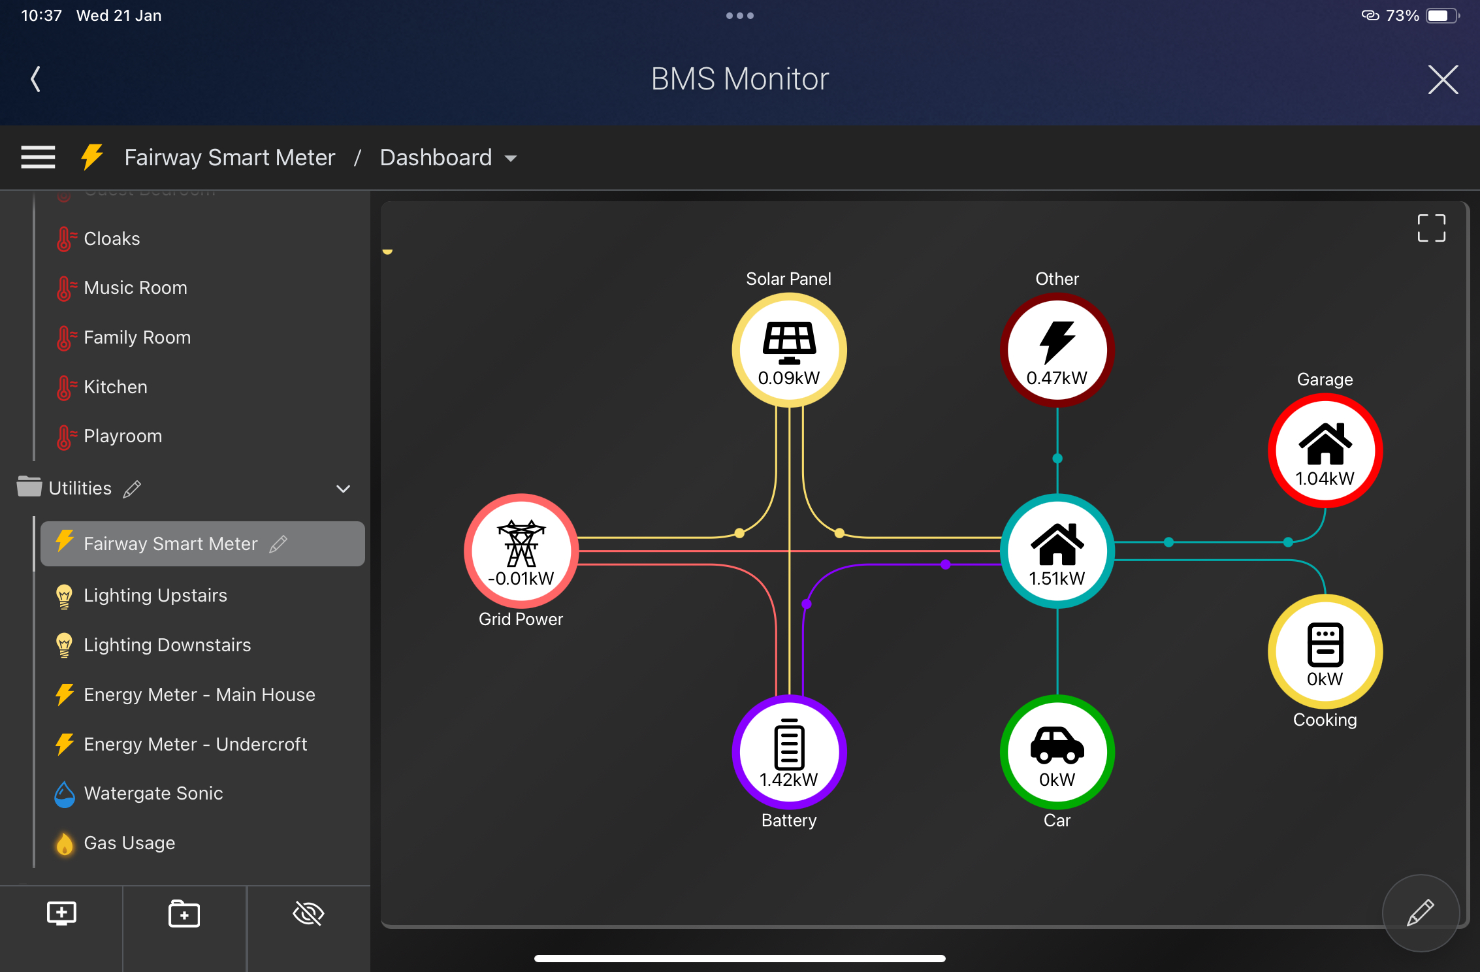Screen dimensions: 1480x972
Task: Click Fairway Smart Meter breadcrumb
Action: click(229, 157)
